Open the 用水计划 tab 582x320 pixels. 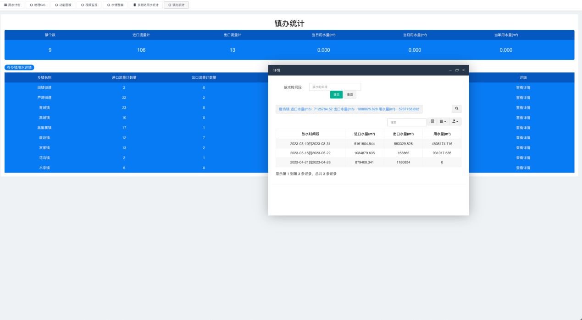pyautogui.click(x=12, y=5)
